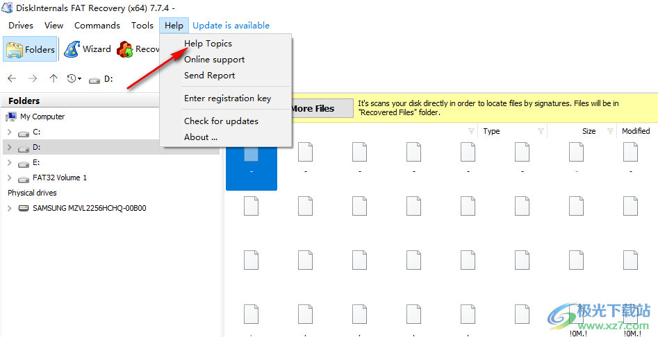
Task: Click the FAT32 Volume 1 disk icon
Action: click(x=24, y=179)
